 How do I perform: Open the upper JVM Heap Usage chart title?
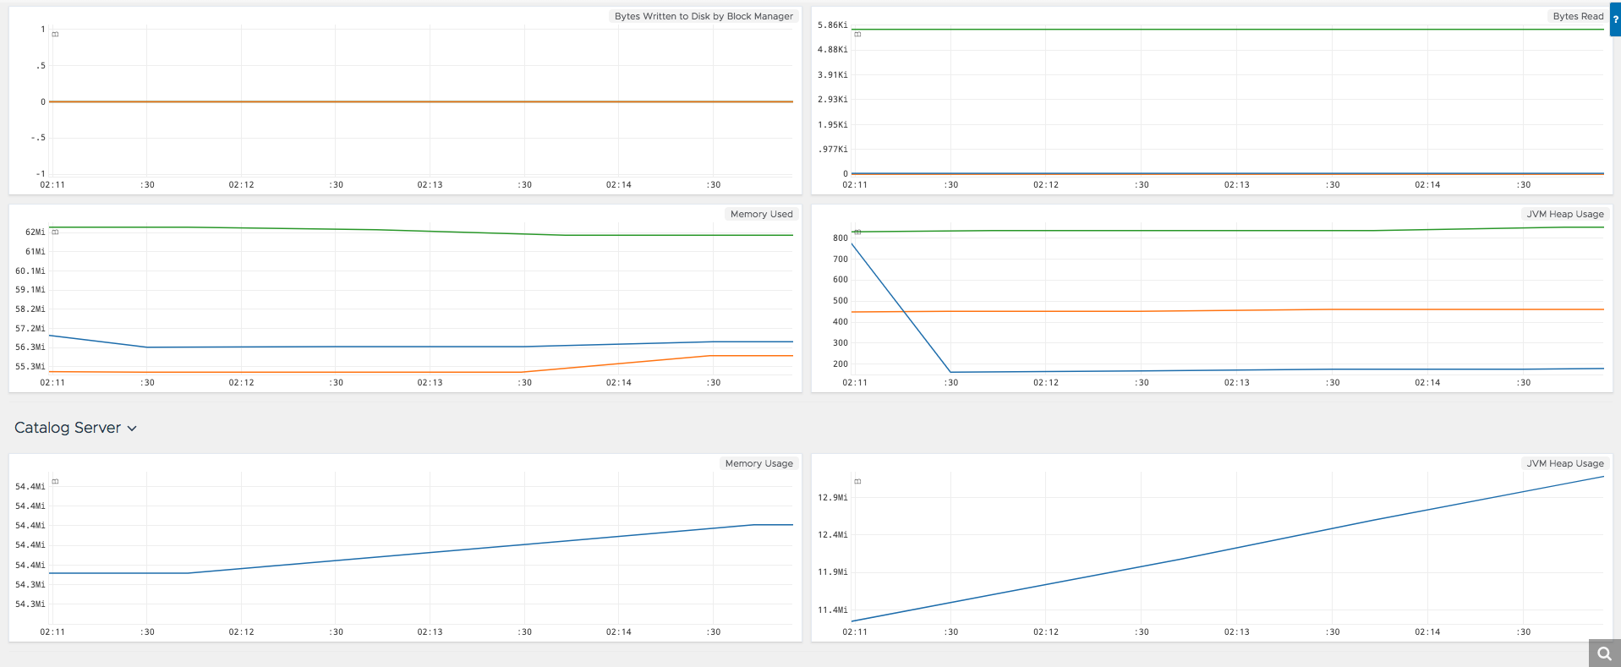pos(1564,214)
